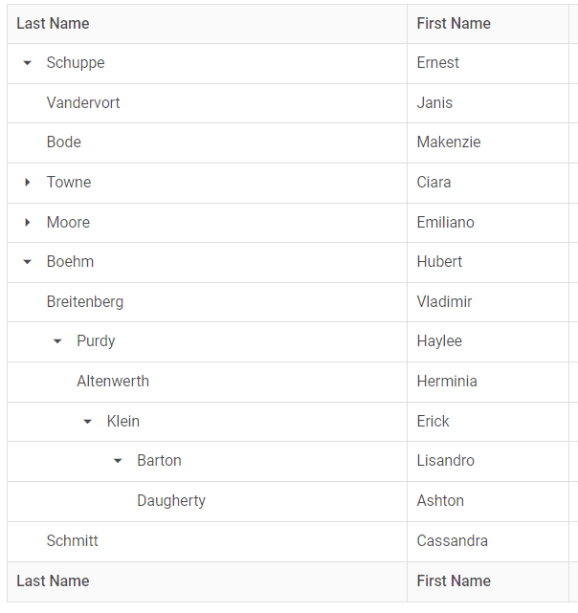Expand the Towne tree row
The height and width of the screenshot is (613, 578).
(28, 182)
